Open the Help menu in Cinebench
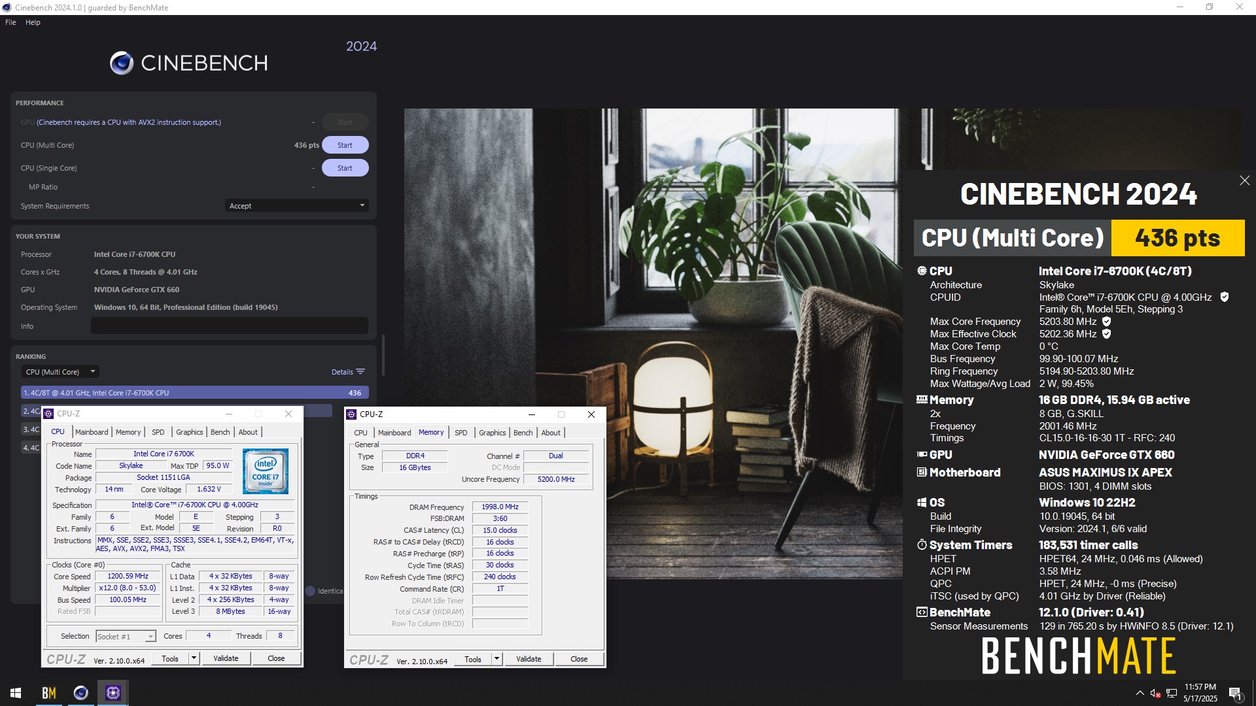This screenshot has width=1256, height=706. click(33, 22)
